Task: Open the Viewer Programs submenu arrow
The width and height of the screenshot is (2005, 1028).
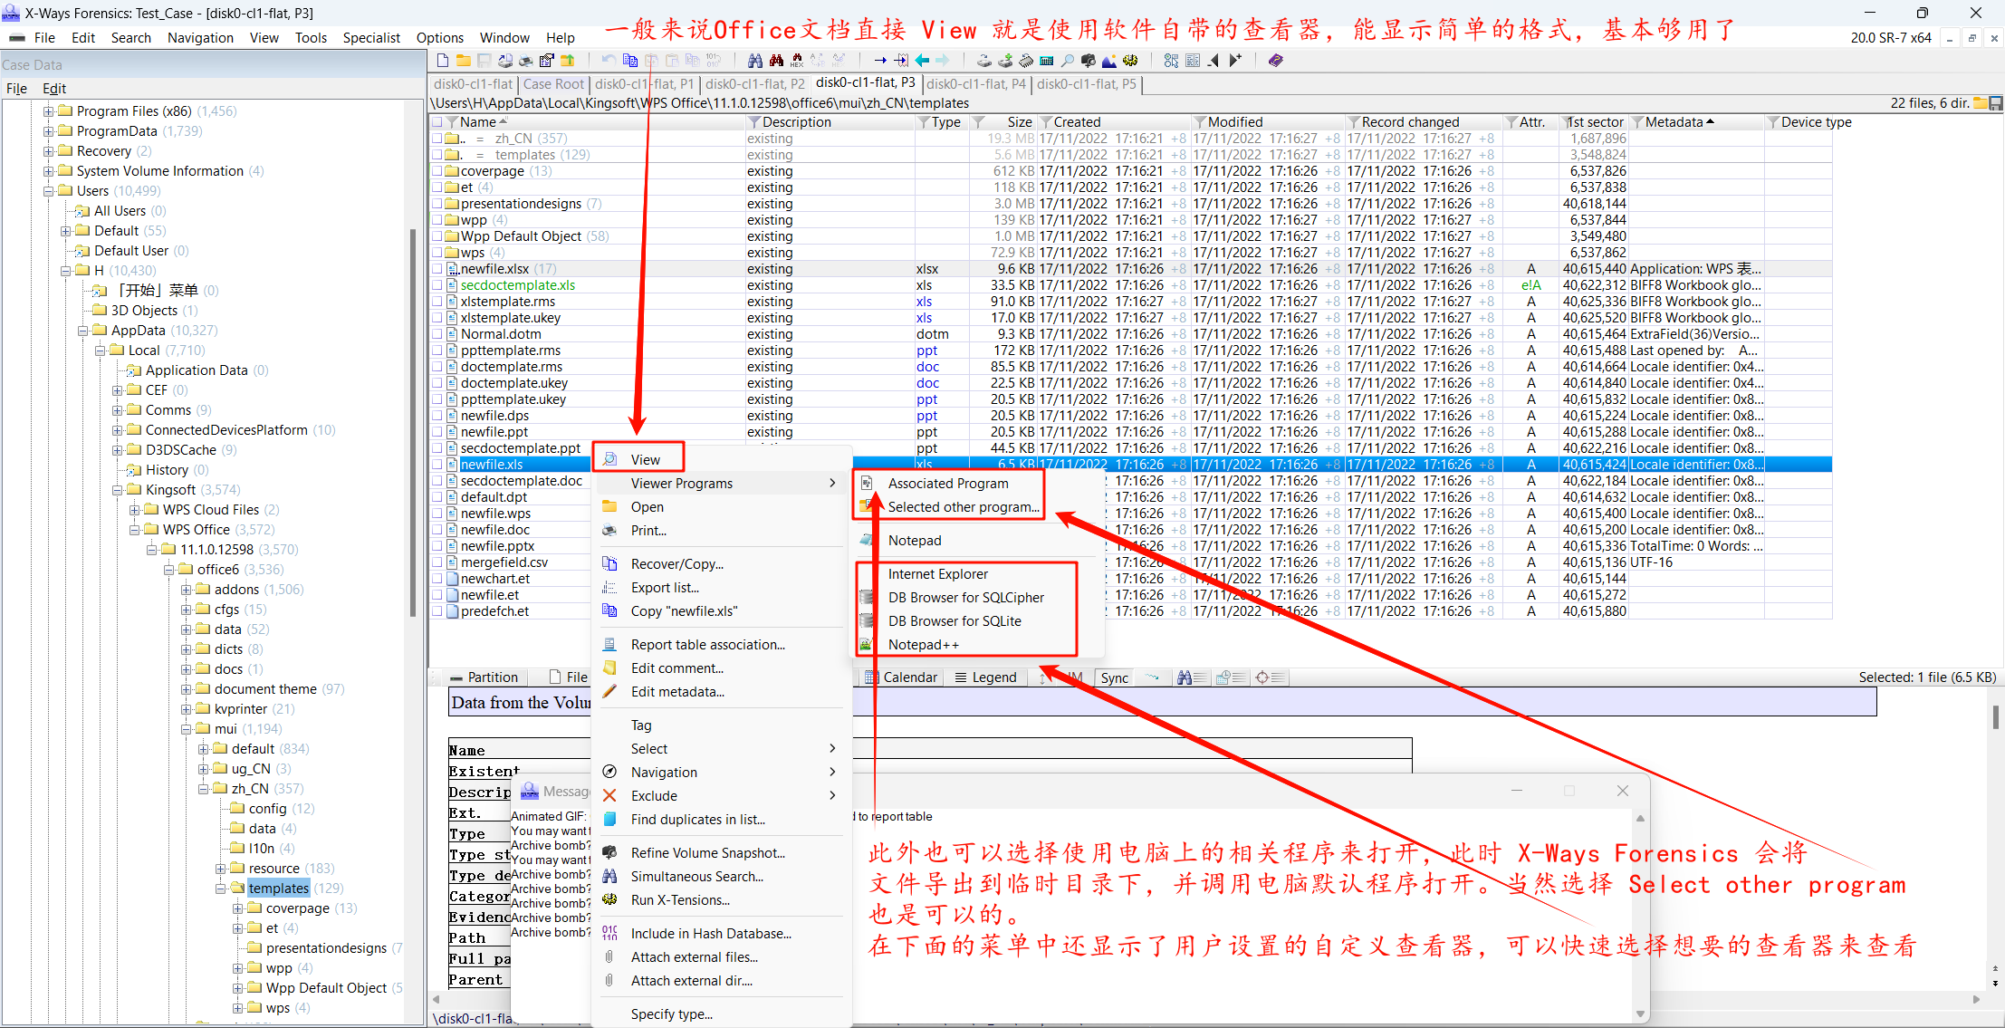Action: (x=832, y=484)
